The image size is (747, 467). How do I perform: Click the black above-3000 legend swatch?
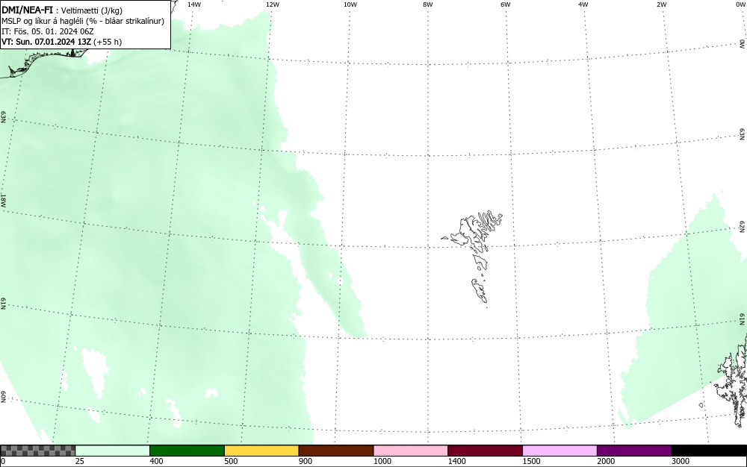coord(709,451)
